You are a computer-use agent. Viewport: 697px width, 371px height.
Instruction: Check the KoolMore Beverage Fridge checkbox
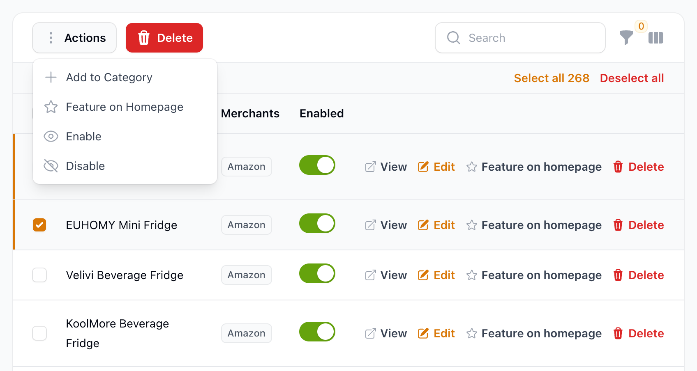pos(39,333)
